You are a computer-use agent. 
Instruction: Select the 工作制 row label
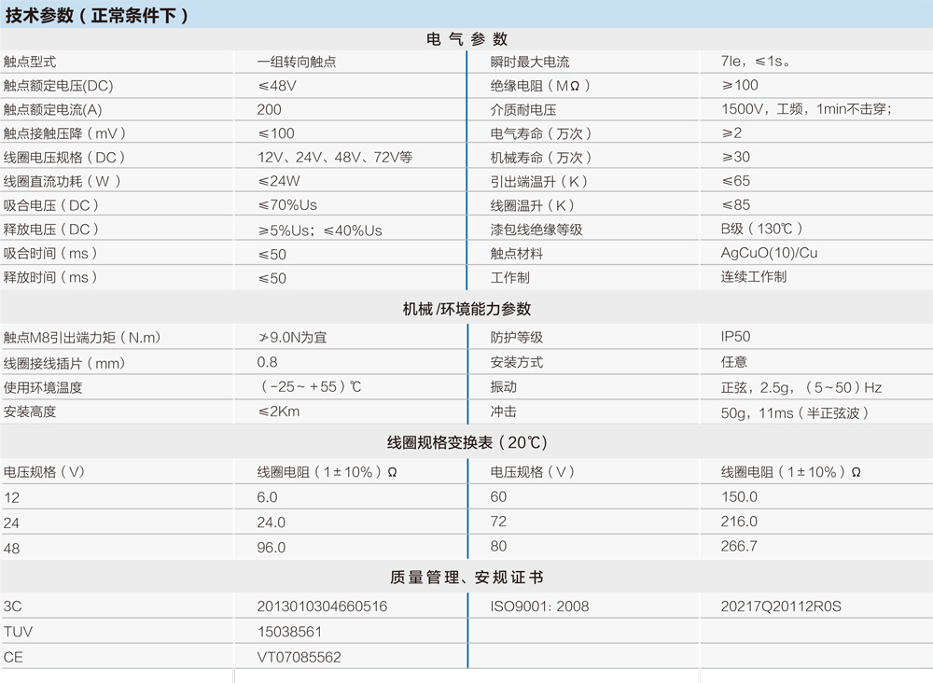click(499, 276)
